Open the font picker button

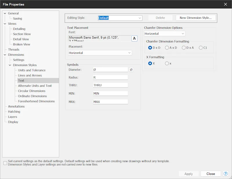[134, 39]
